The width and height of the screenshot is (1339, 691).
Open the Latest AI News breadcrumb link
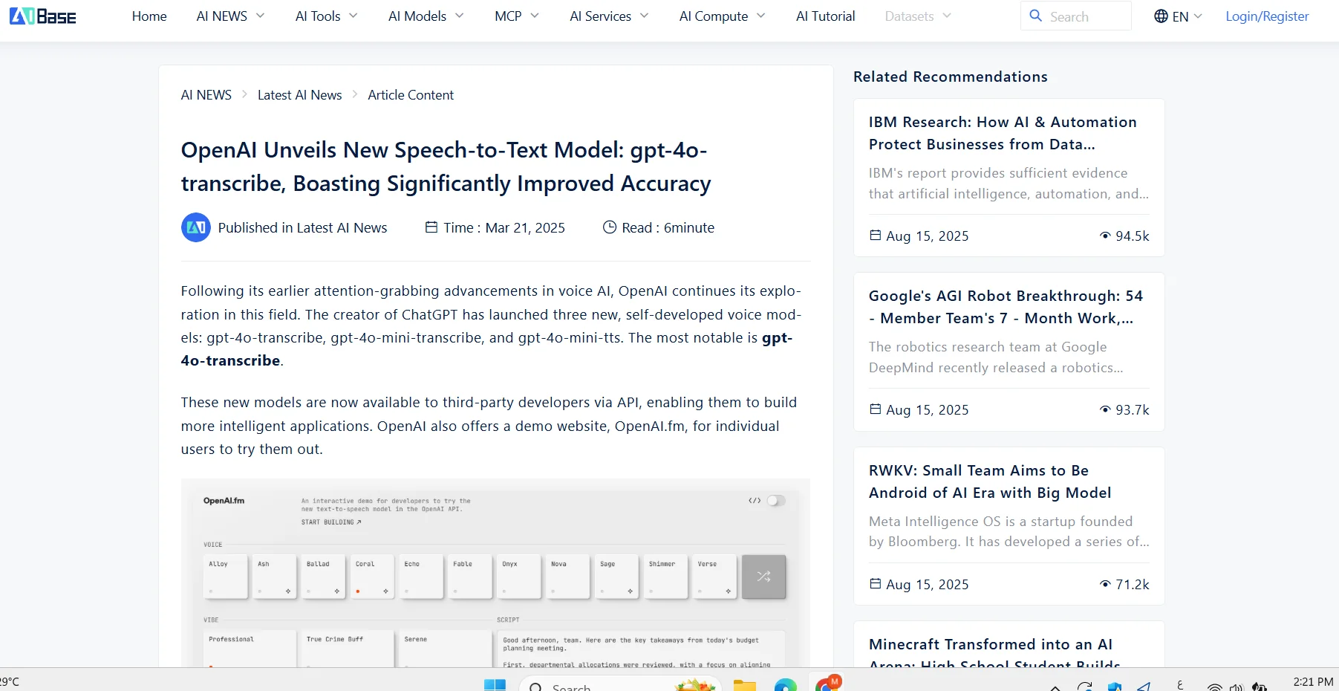(x=299, y=95)
